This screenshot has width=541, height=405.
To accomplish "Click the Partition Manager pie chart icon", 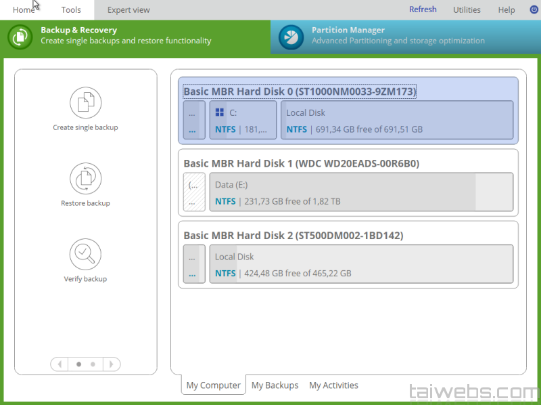I will tap(291, 37).
